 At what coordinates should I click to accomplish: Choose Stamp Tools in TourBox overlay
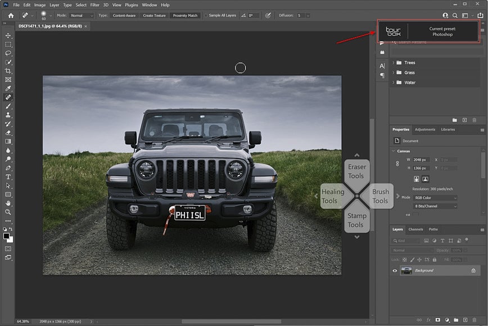pyautogui.click(x=356, y=220)
